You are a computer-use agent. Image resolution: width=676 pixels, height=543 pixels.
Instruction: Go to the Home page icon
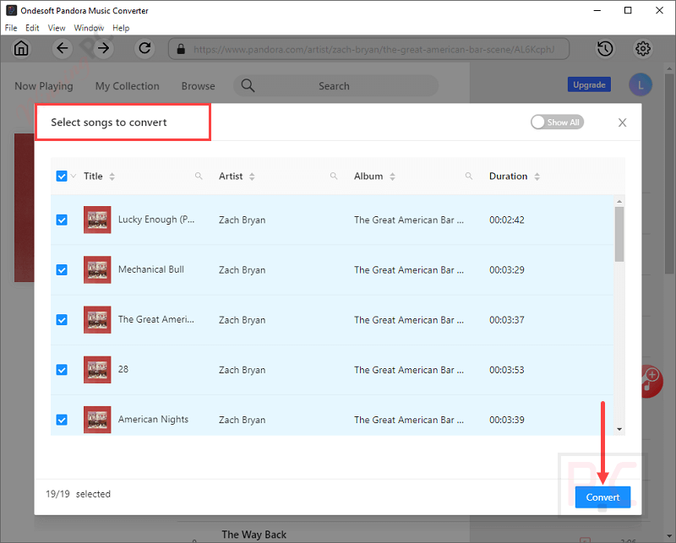tap(21, 48)
